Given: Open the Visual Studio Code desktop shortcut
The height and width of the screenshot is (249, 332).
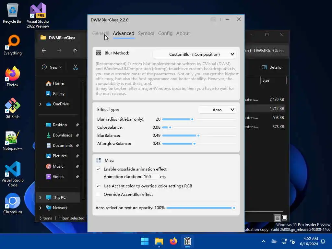Looking at the screenshot, I should pos(13,174).
